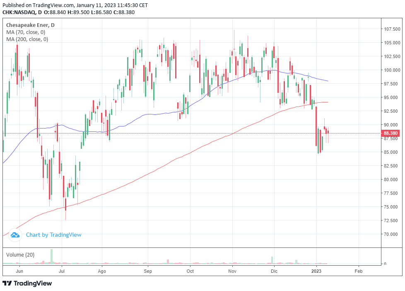Click the tallest volume bar in late June

52,256
